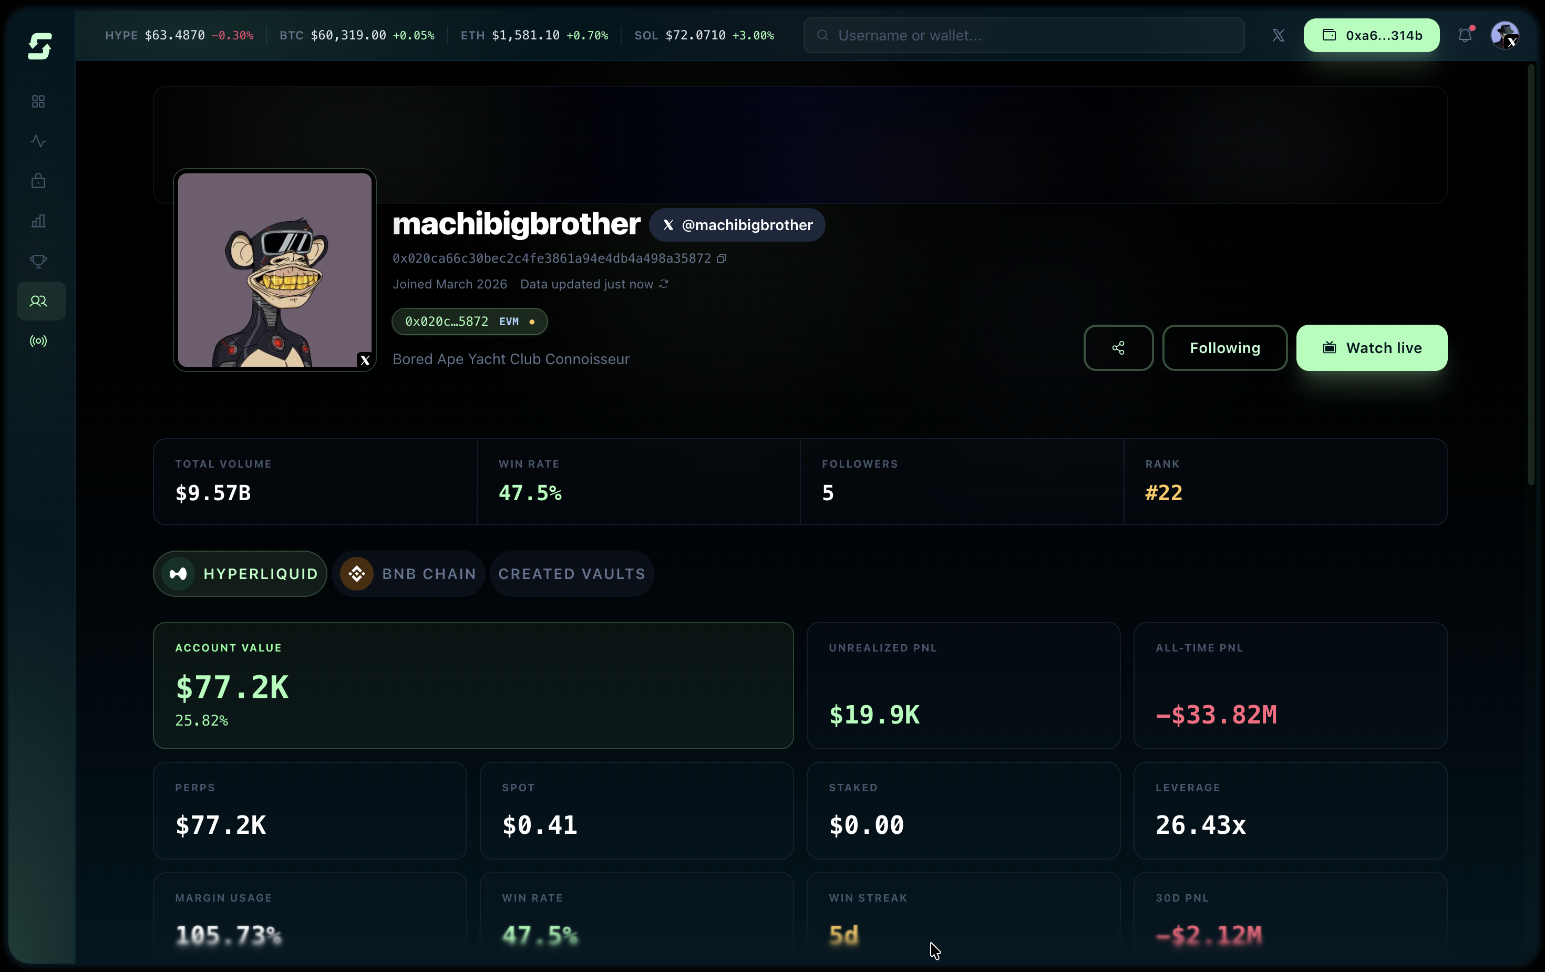
Task: Click the Staked $0.00 value
Action: 866,825
